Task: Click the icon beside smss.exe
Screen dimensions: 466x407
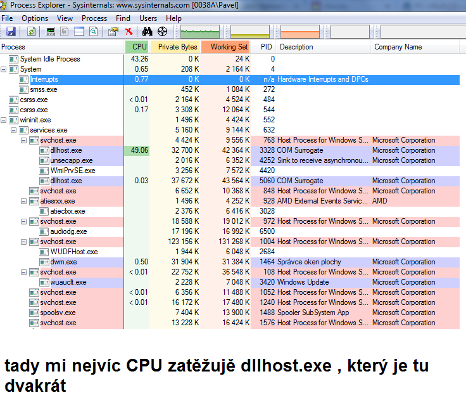Action: (x=23, y=89)
